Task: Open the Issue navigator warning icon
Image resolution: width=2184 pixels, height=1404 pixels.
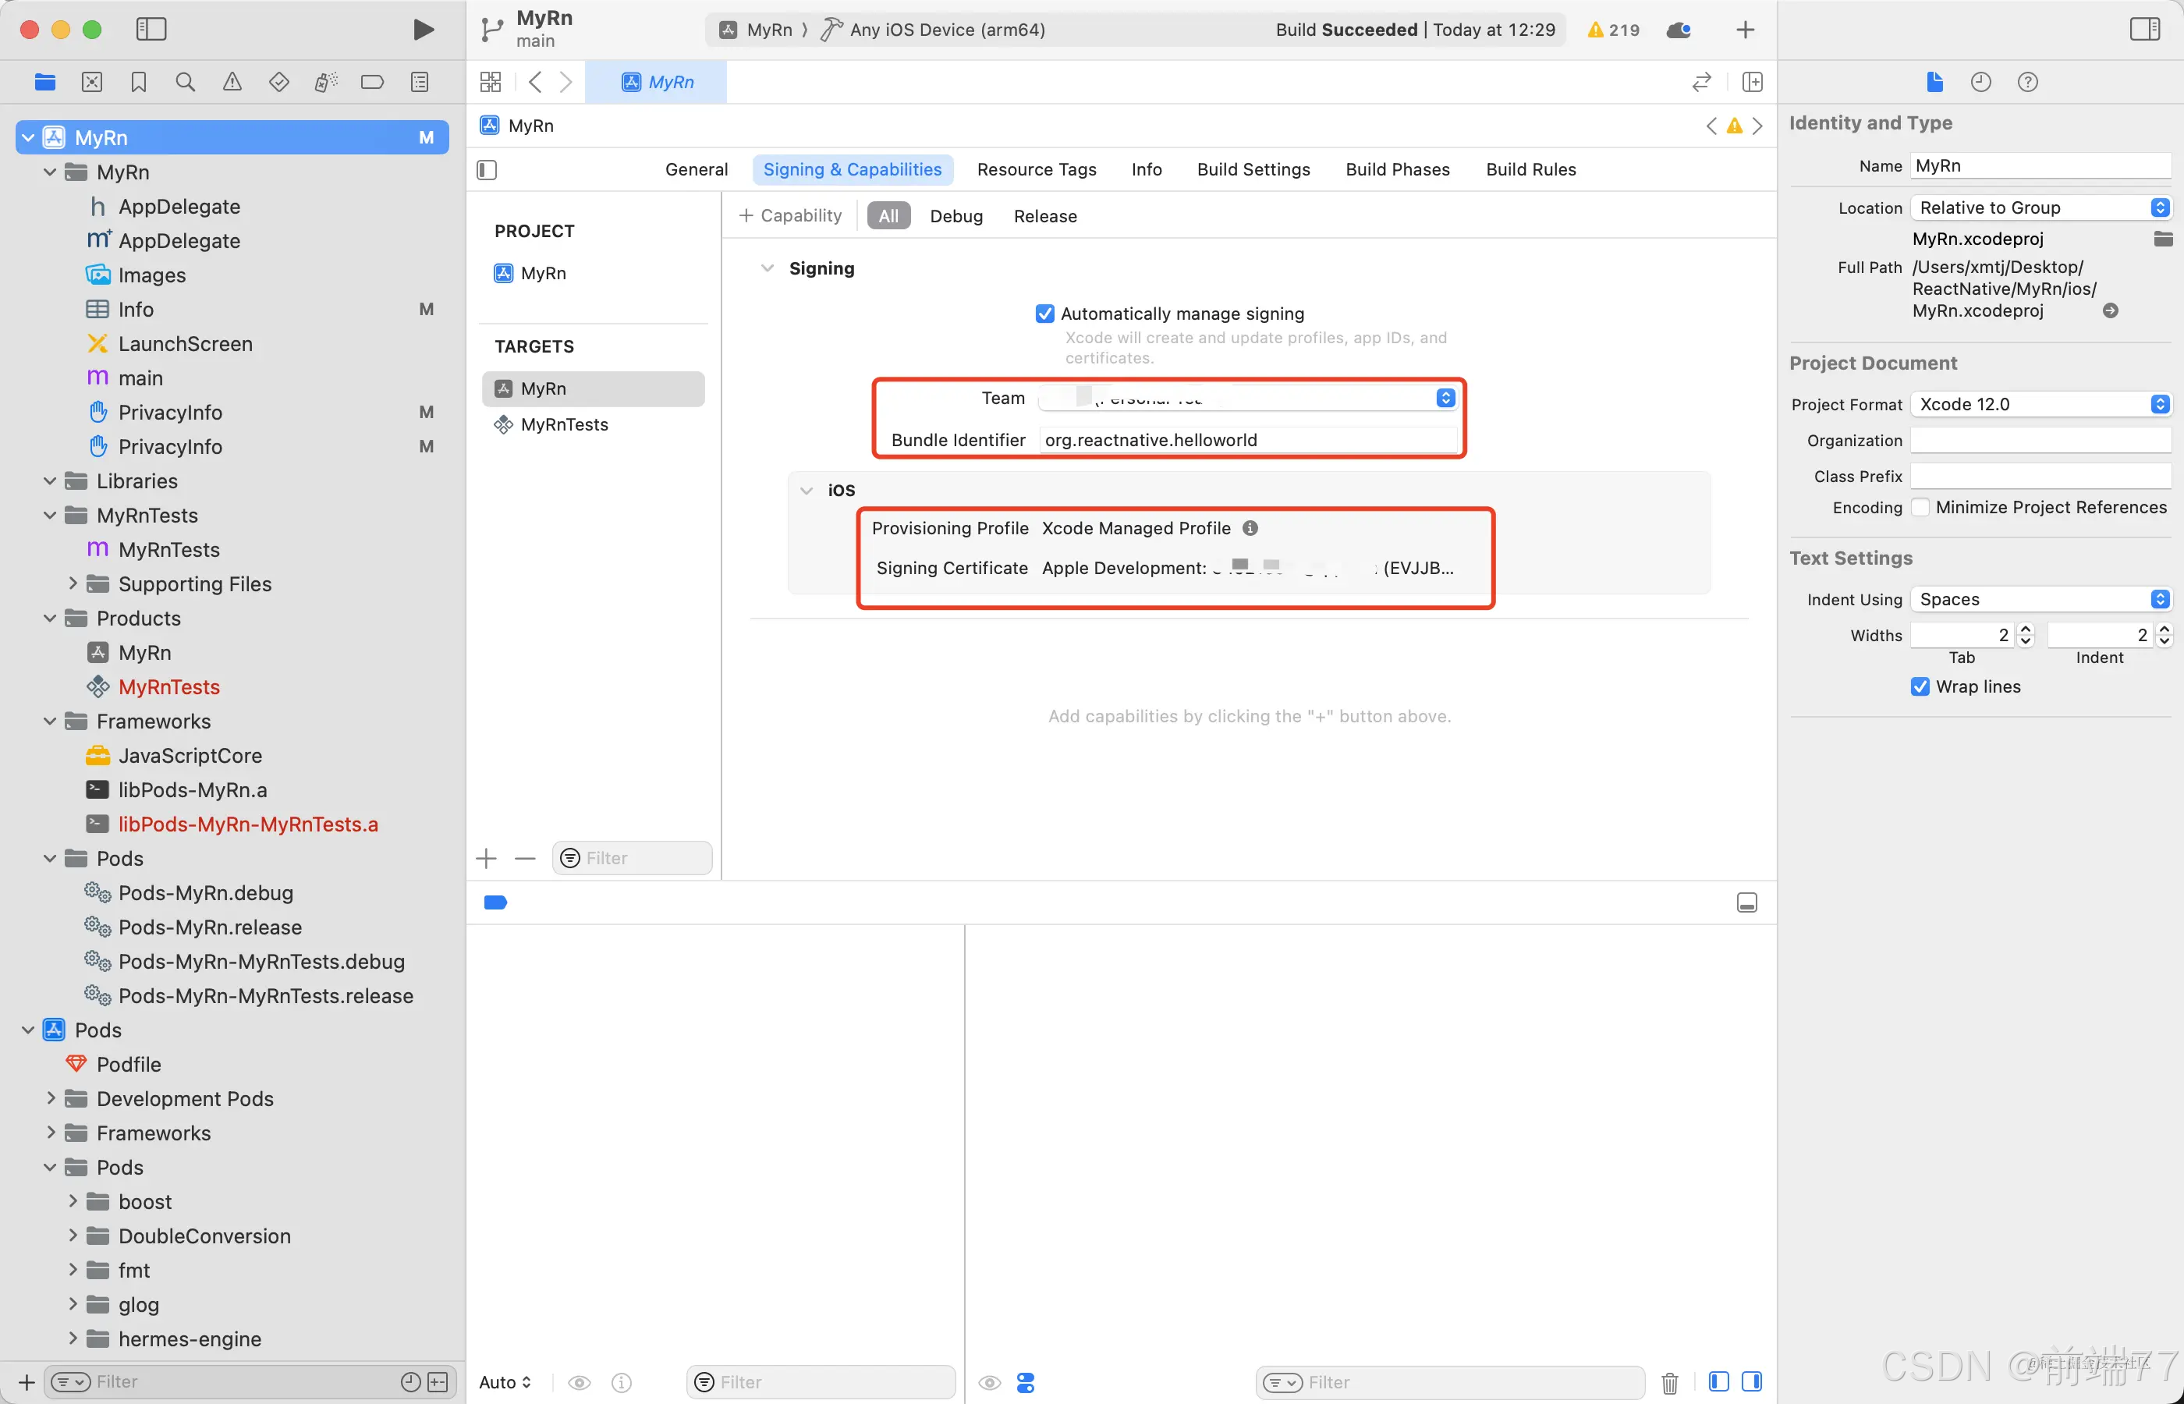Action: coord(232,82)
